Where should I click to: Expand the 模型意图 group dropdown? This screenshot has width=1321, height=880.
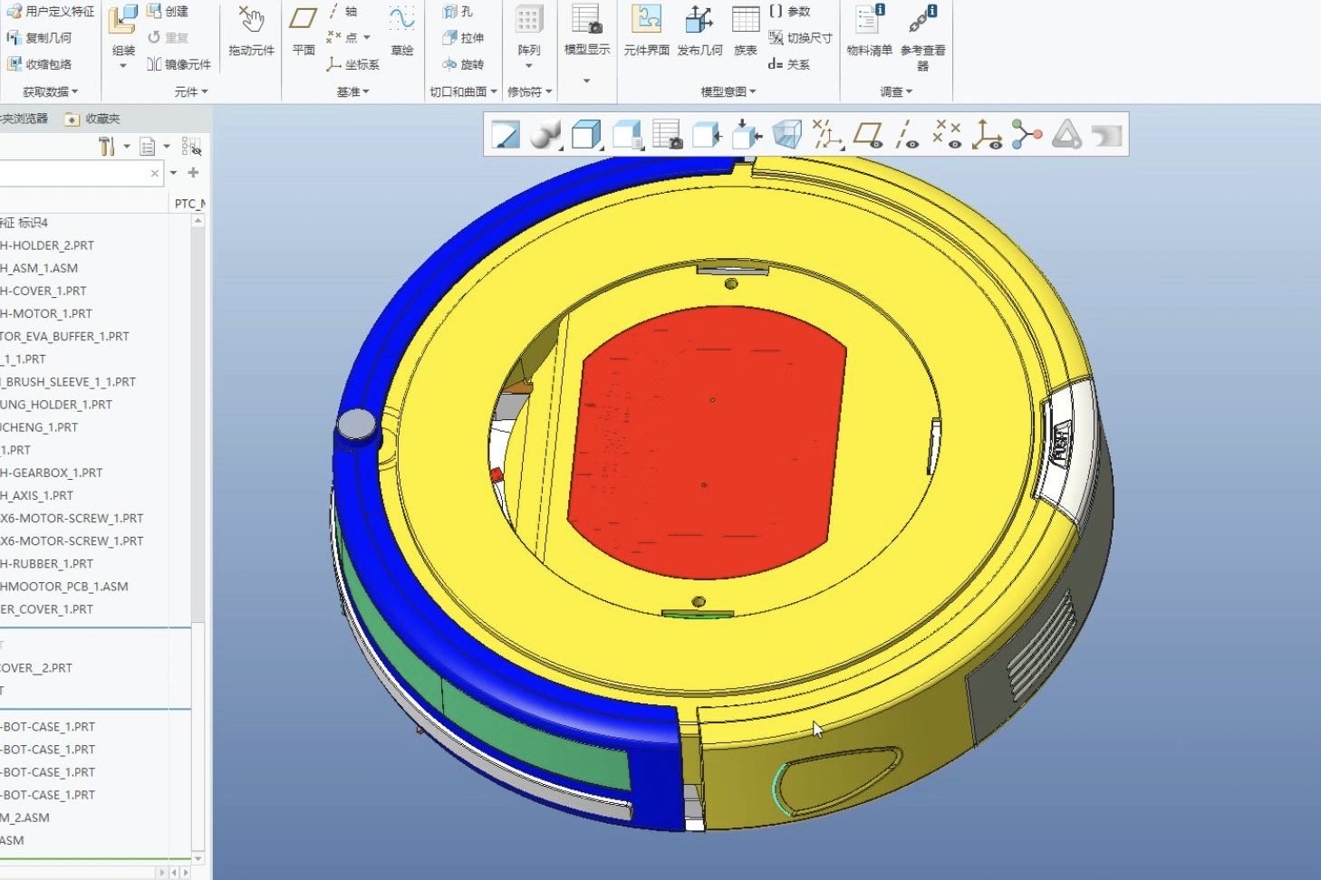pos(728,91)
